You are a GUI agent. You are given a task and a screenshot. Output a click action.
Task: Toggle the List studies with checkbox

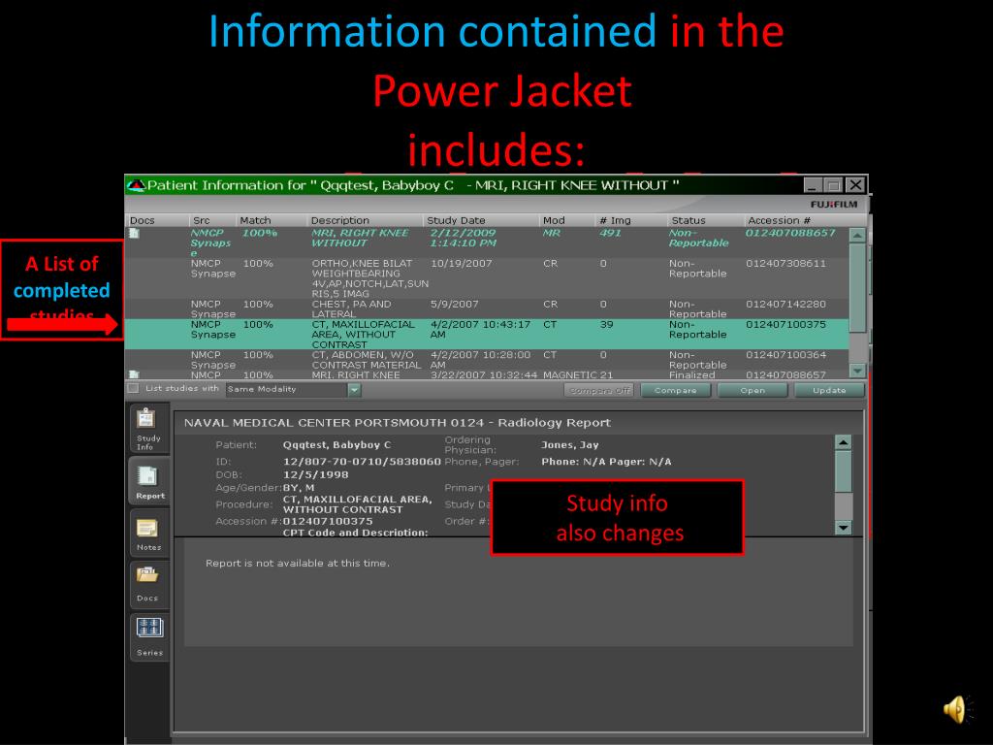tap(133, 388)
